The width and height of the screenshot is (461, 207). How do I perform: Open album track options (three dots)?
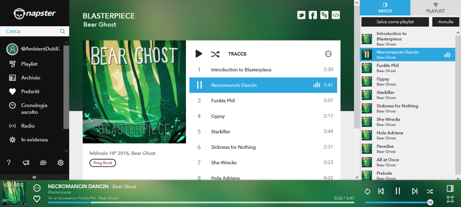pos(328,54)
